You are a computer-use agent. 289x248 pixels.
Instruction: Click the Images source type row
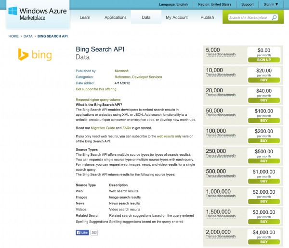(x=108, y=197)
